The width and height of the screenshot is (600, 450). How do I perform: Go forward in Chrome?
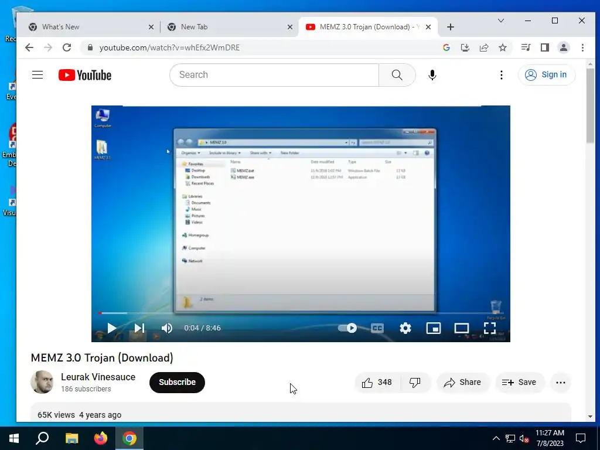click(48, 47)
